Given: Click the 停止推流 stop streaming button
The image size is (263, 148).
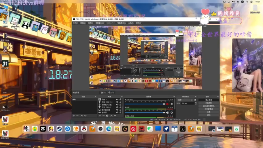Looking at the screenshot, I should point(209,100).
